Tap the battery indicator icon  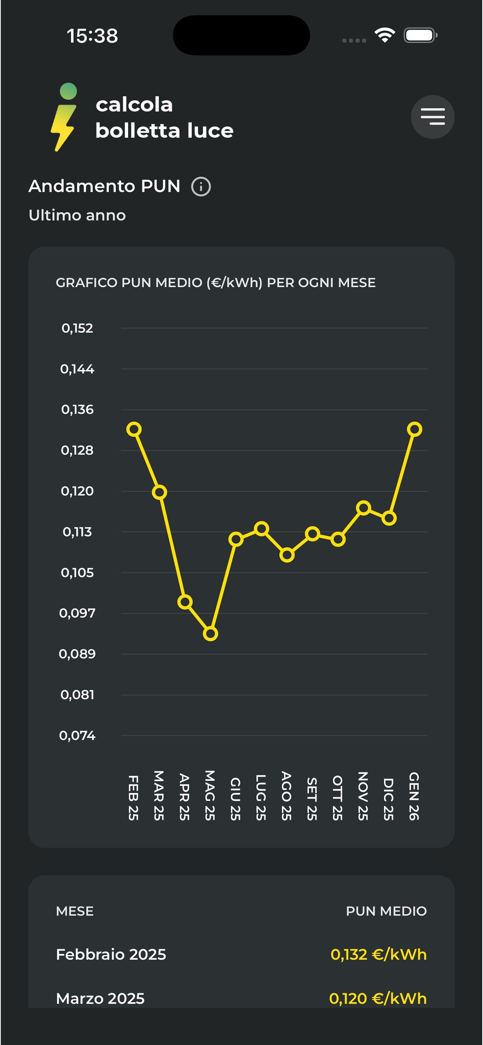(x=420, y=35)
